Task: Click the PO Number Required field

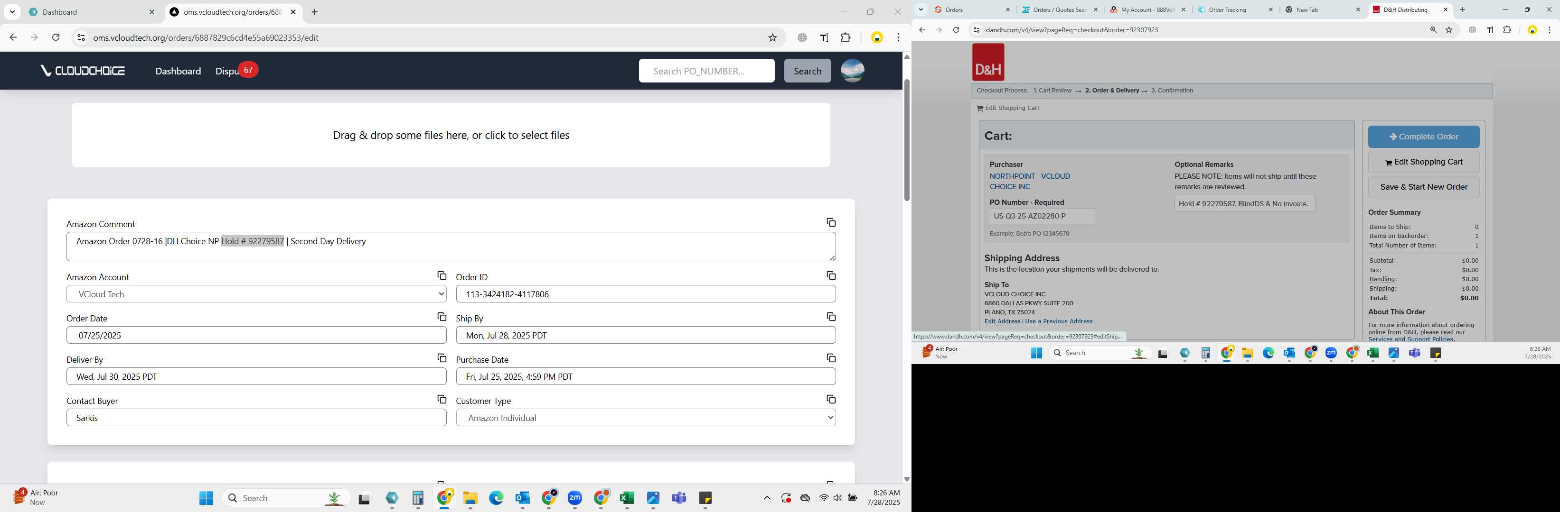Action: coord(1043,216)
